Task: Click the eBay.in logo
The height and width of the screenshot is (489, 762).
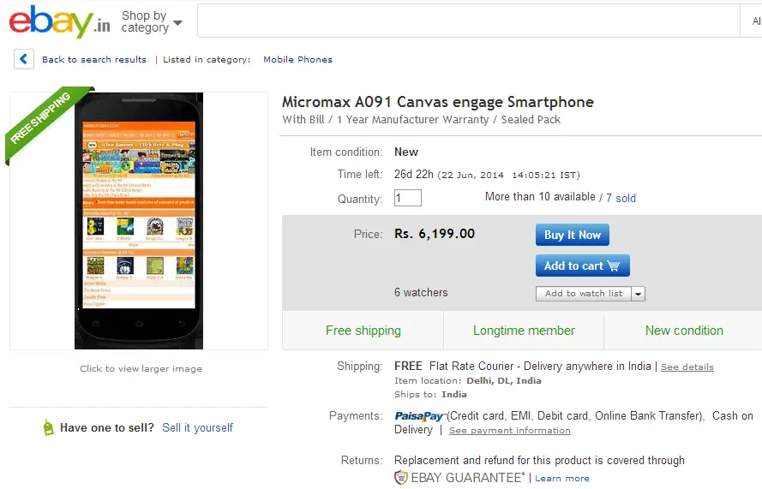Action: click(x=59, y=21)
